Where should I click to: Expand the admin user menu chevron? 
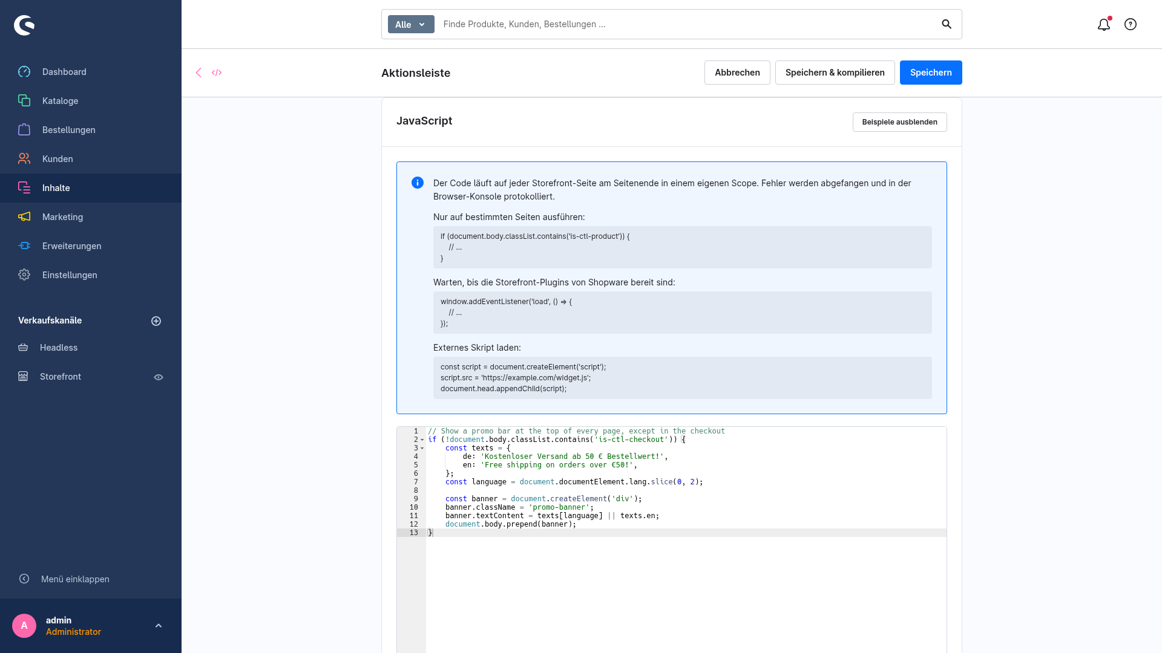coord(159,626)
